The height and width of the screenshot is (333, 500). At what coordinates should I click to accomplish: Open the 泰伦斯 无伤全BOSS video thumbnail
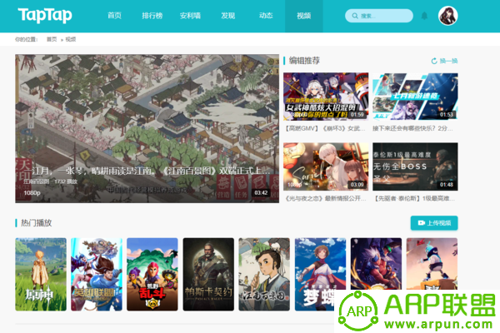point(415,166)
